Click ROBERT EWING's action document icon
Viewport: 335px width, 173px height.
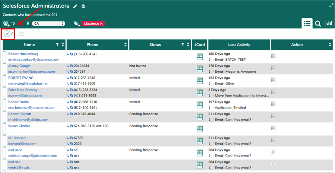[x=273, y=80]
